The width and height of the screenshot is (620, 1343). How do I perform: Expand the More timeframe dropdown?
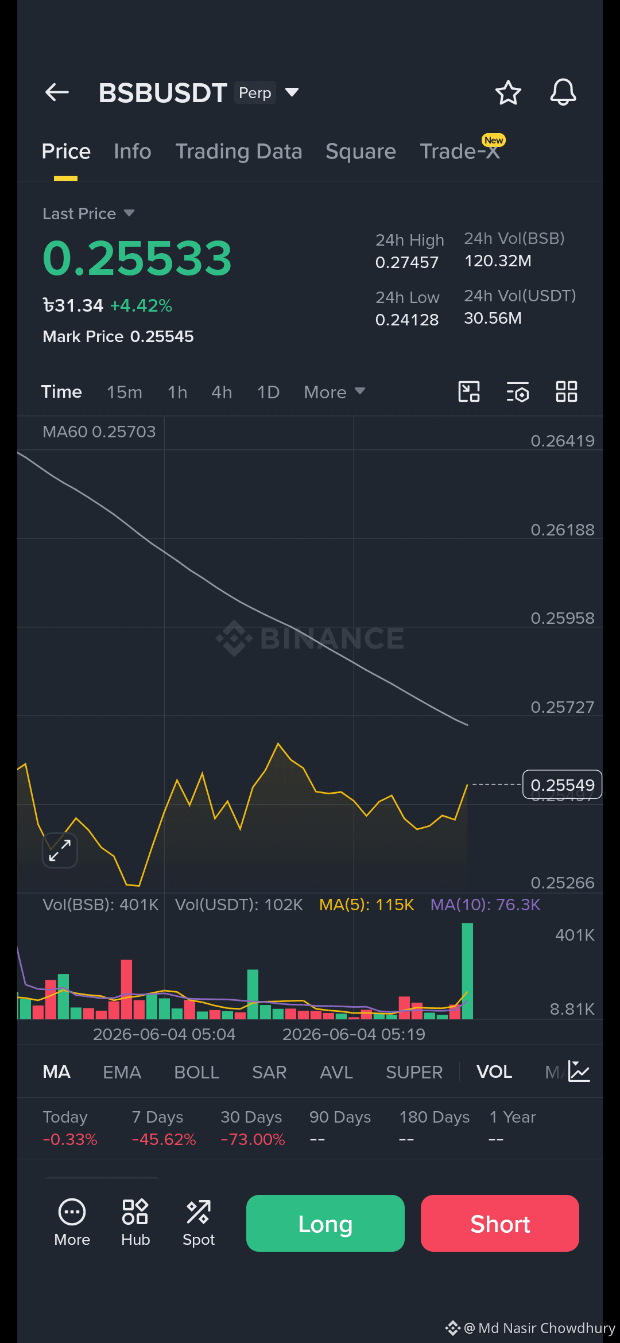[x=335, y=392]
